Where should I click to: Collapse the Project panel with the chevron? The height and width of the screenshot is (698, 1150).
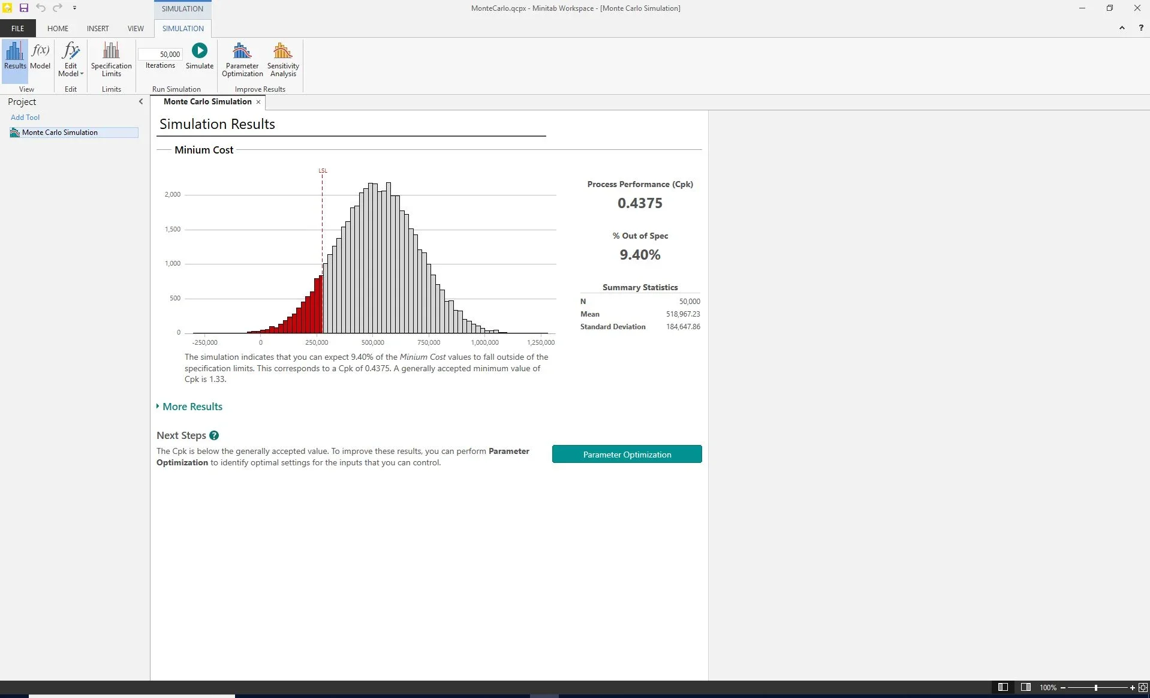click(x=141, y=101)
